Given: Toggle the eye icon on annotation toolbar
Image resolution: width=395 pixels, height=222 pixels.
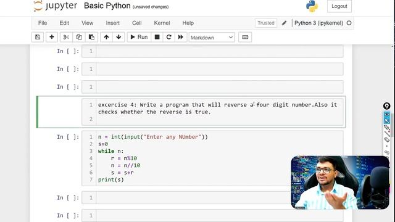Looking at the screenshot, I should pos(387,114).
